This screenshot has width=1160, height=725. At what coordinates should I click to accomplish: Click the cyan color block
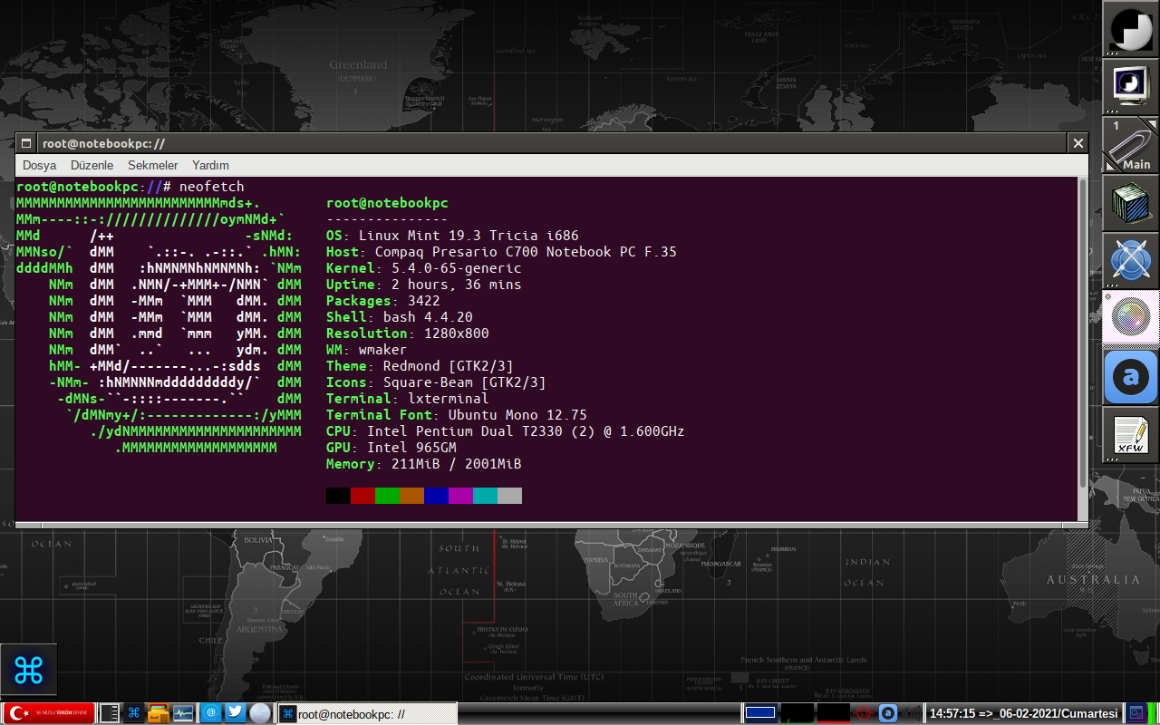(485, 496)
